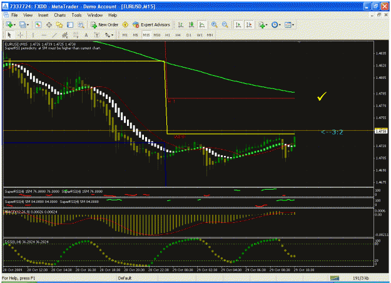Expand the Templates dropdown arrow
Viewport: 391px width, 283px height.
293,25
